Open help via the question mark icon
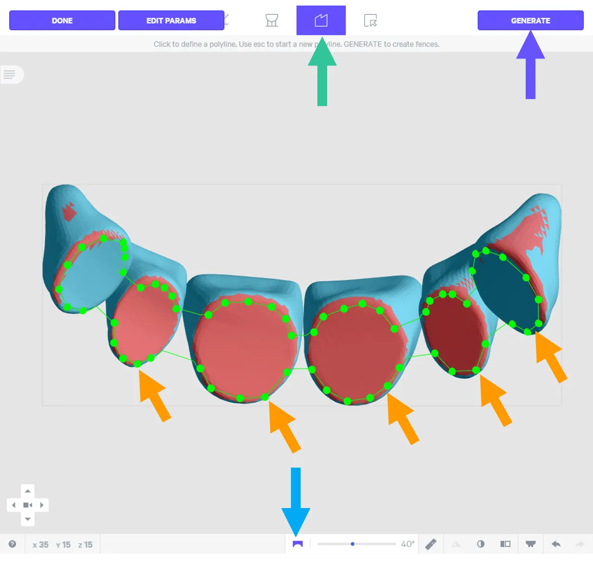Viewport: 593px width, 567px height. coord(13,544)
